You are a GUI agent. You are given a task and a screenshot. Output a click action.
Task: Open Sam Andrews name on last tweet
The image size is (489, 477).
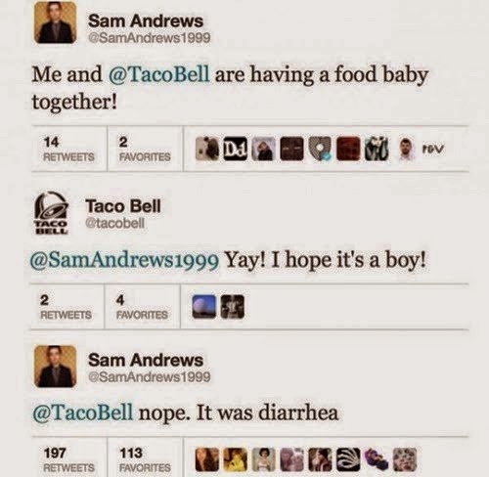coord(146,360)
